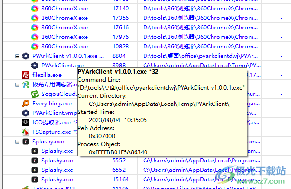This screenshot has width=291, height=189.
Task: Click the PID value 5552
Action: coord(119,161)
